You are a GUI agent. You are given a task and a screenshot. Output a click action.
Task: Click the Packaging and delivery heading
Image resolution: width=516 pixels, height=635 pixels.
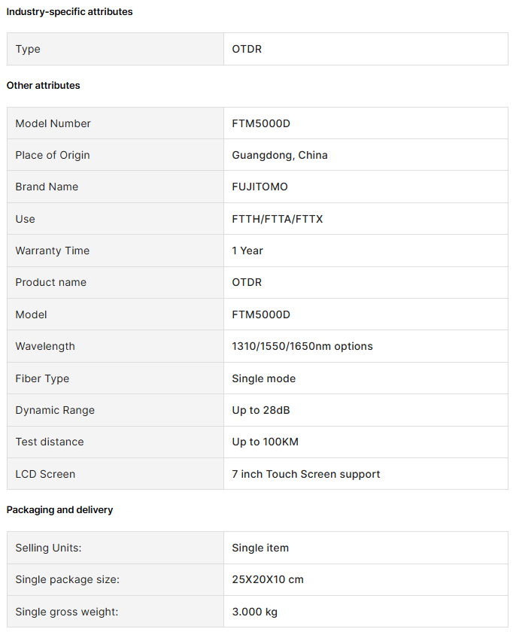click(59, 510)
